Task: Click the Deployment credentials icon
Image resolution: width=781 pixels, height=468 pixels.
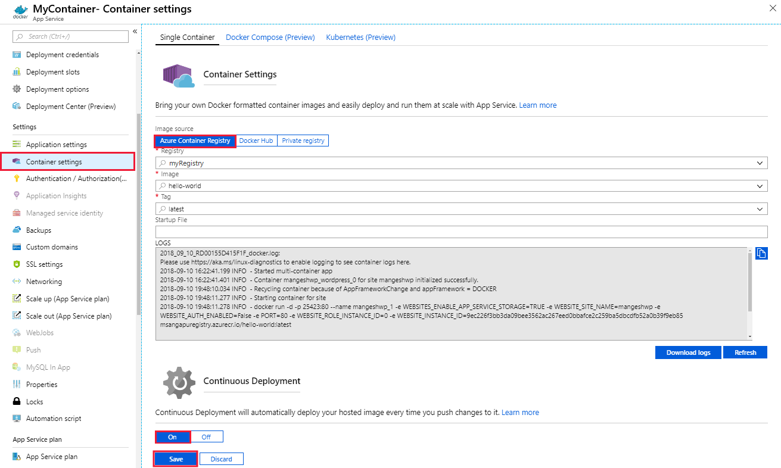Action: 17,55
